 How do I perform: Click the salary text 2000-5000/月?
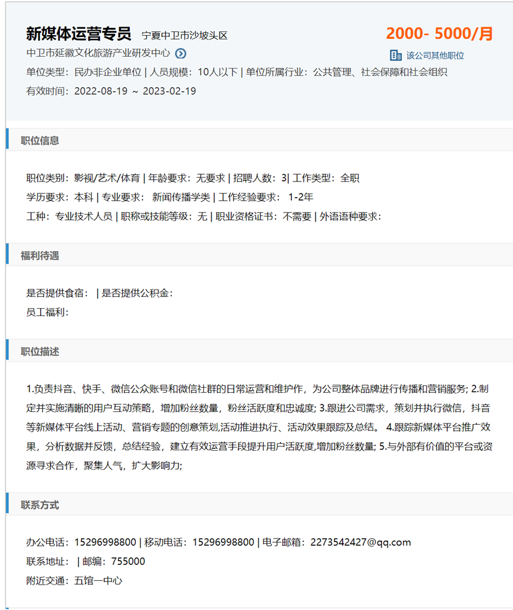(x=440, y=34)
